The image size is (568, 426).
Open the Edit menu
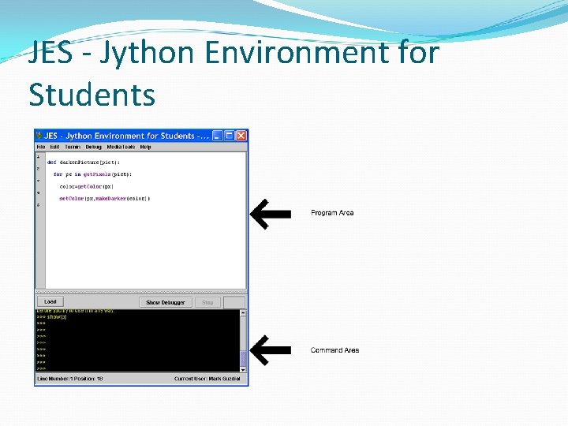[54, 147]
